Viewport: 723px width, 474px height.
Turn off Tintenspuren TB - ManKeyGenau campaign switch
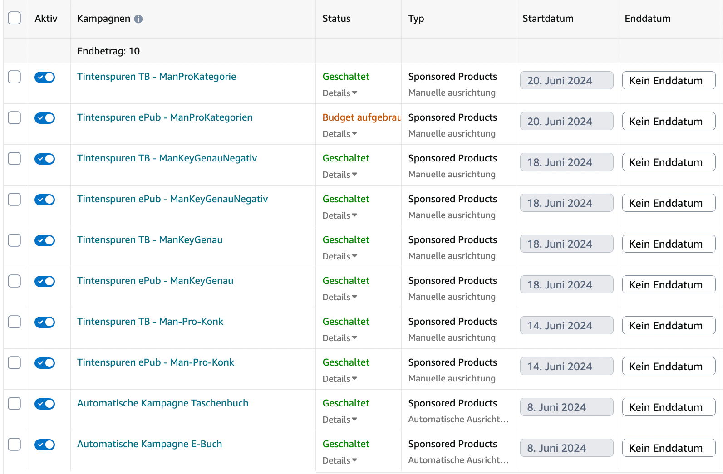tap(45, 240)
